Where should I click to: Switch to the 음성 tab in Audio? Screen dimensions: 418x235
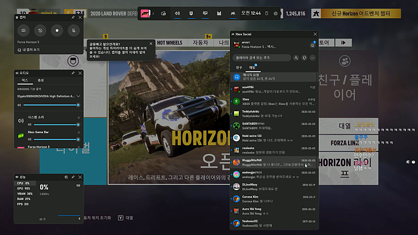tap(41, 80)
